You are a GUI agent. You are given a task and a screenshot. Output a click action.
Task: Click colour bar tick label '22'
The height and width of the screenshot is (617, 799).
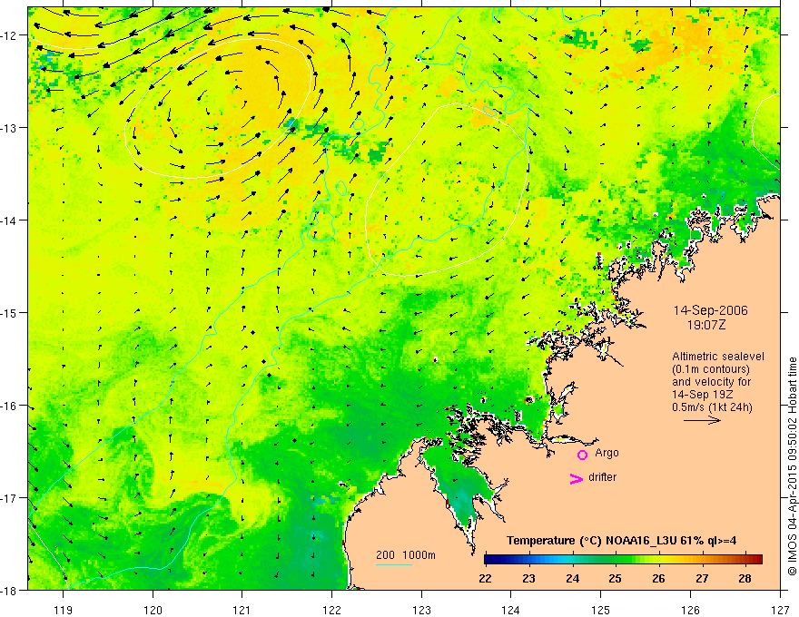point(486,578)
